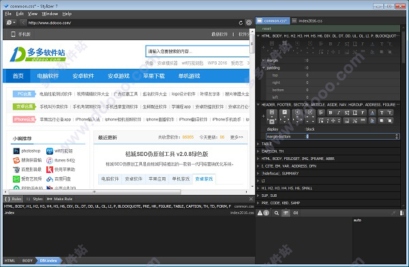Expand the I, CITE, EM, VAR rule
The height and width of the screenshot is (267, 409).
point(258,166)
